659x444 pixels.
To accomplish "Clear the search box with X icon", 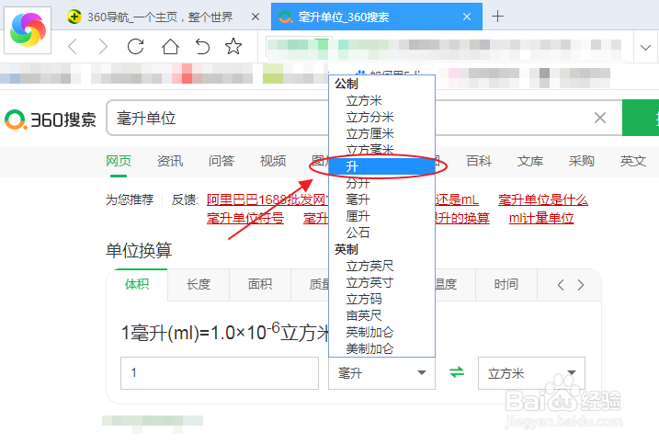I will point(600,118).
